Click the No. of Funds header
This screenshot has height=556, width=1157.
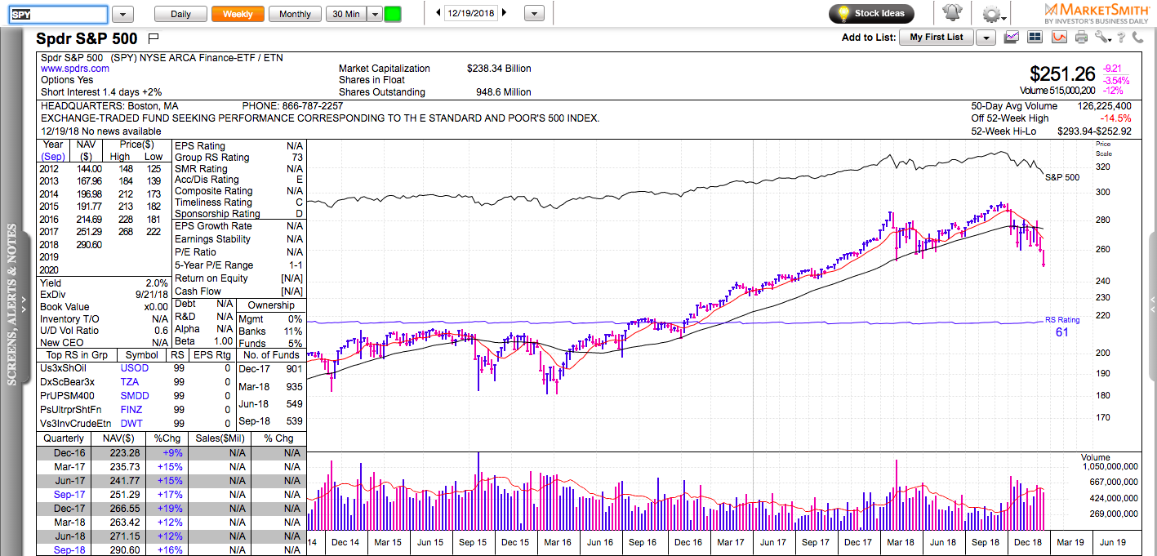click(271, 355)
